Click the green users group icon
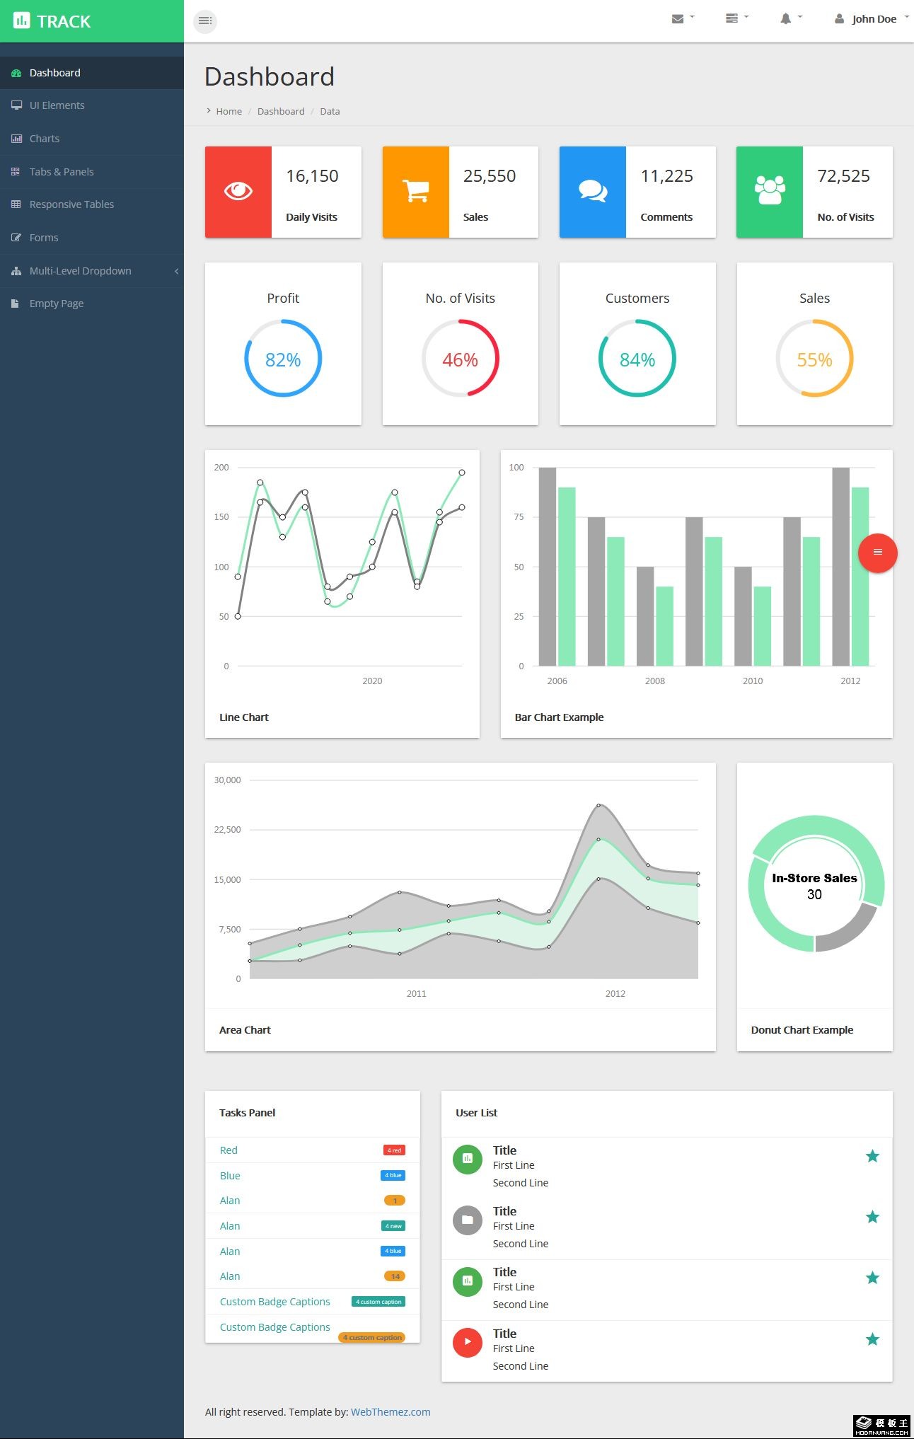The height and width of the screenshot is (1439, 914). click(x=770, y=191)
